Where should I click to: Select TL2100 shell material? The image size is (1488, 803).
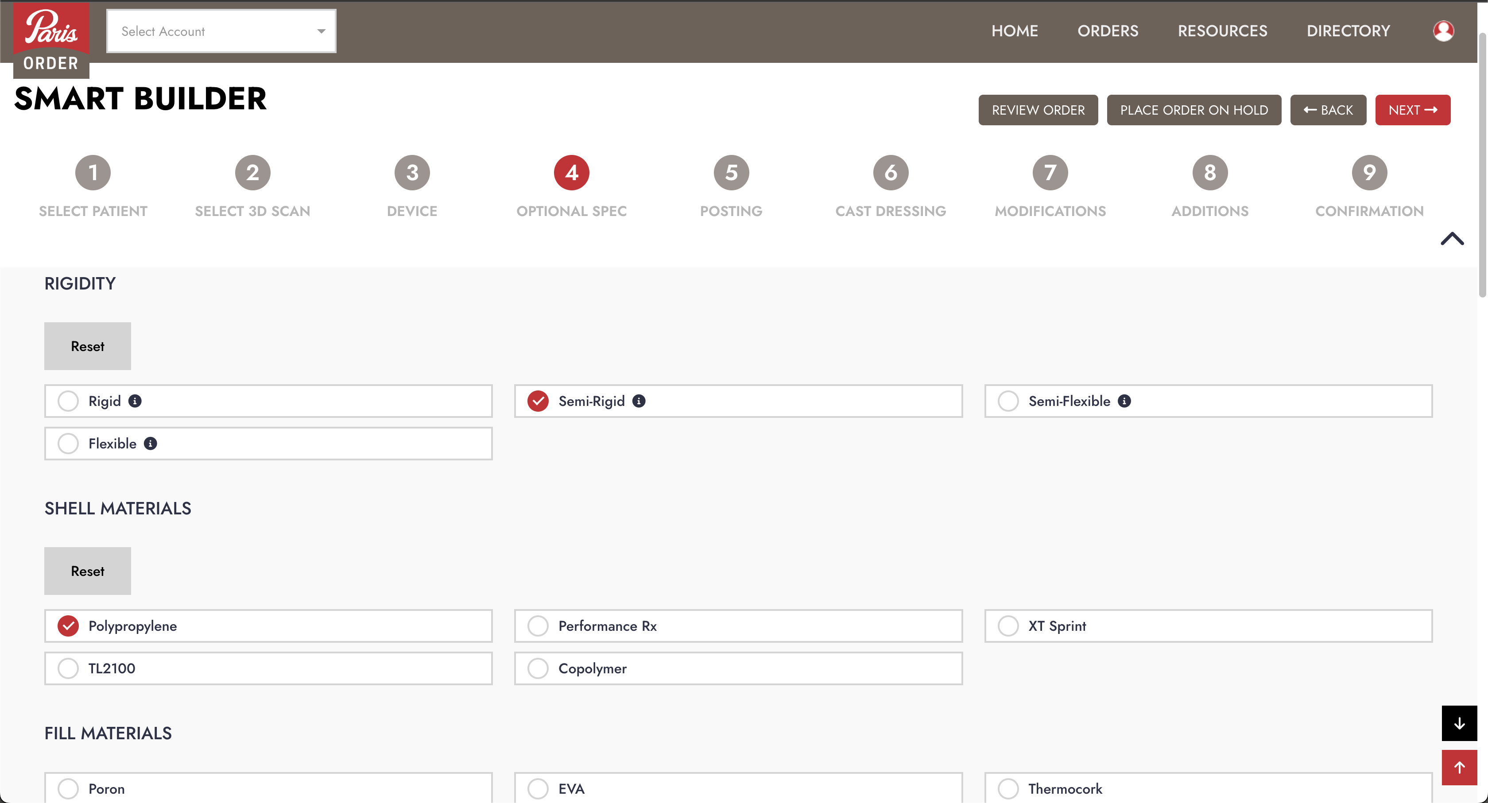coord(269,668)
